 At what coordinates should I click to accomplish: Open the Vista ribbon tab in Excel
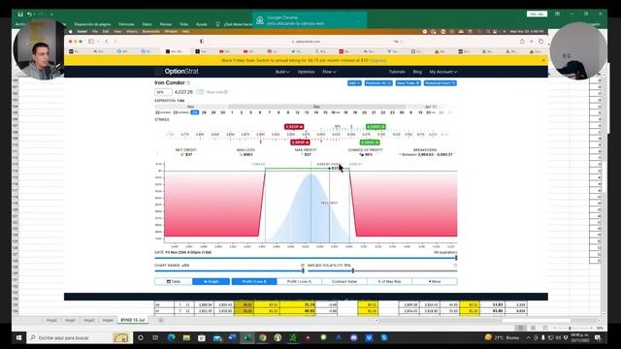(183, 24)
